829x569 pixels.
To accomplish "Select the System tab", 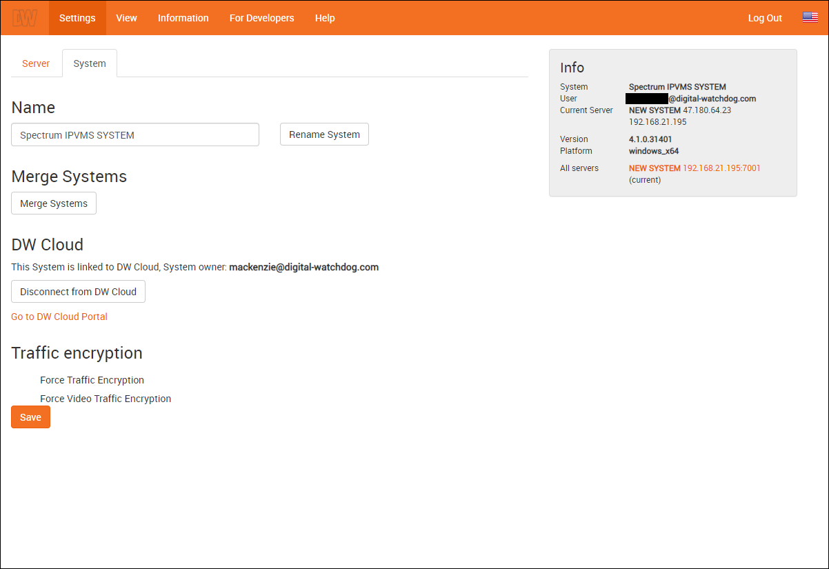I will [x=90, y=63].
